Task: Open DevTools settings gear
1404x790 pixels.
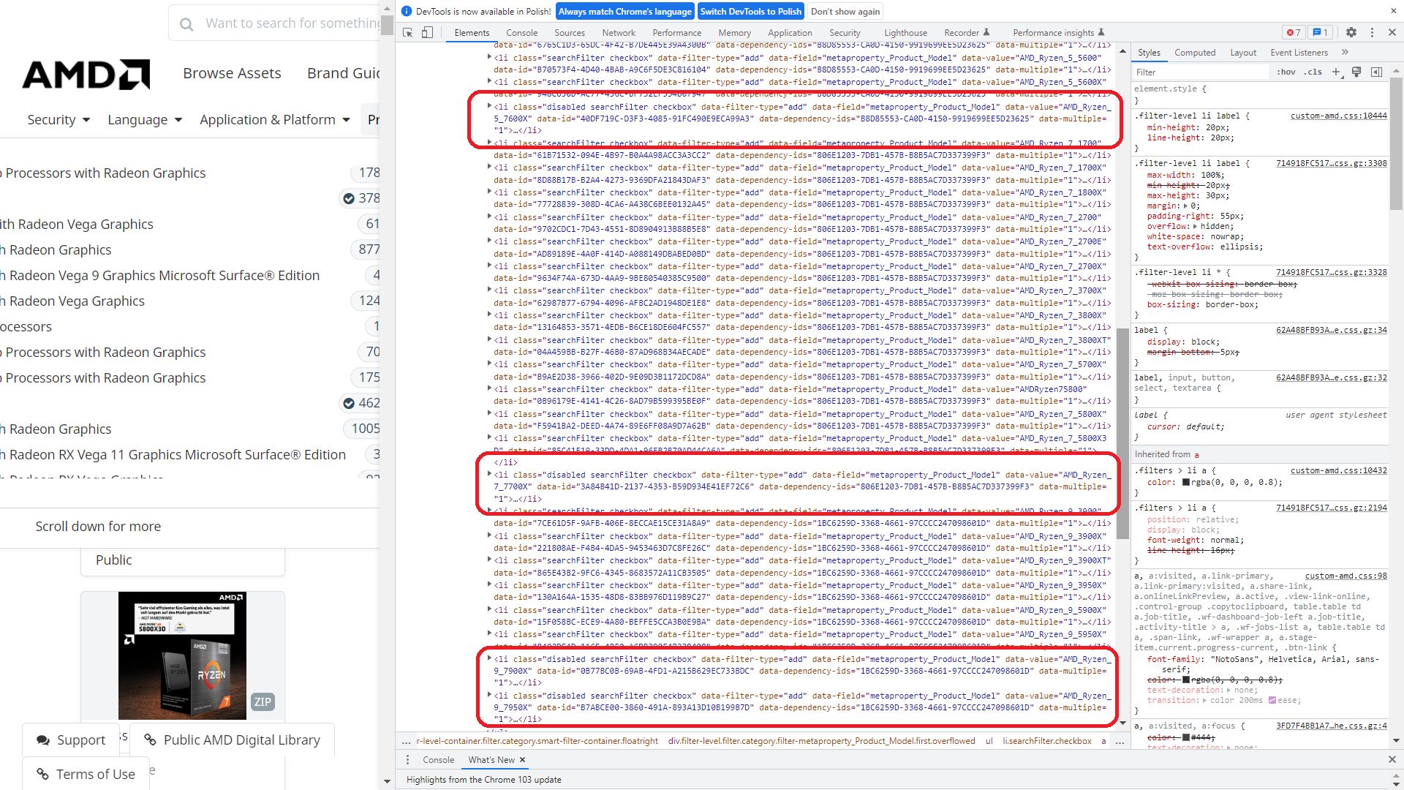Action: click(x=1351, y=32)
